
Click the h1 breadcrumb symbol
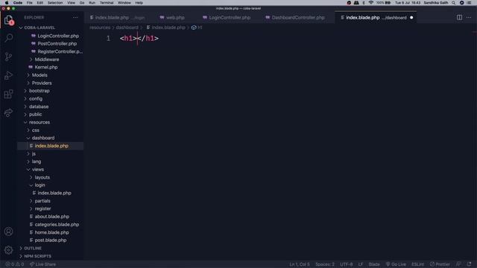pos(197,28)
